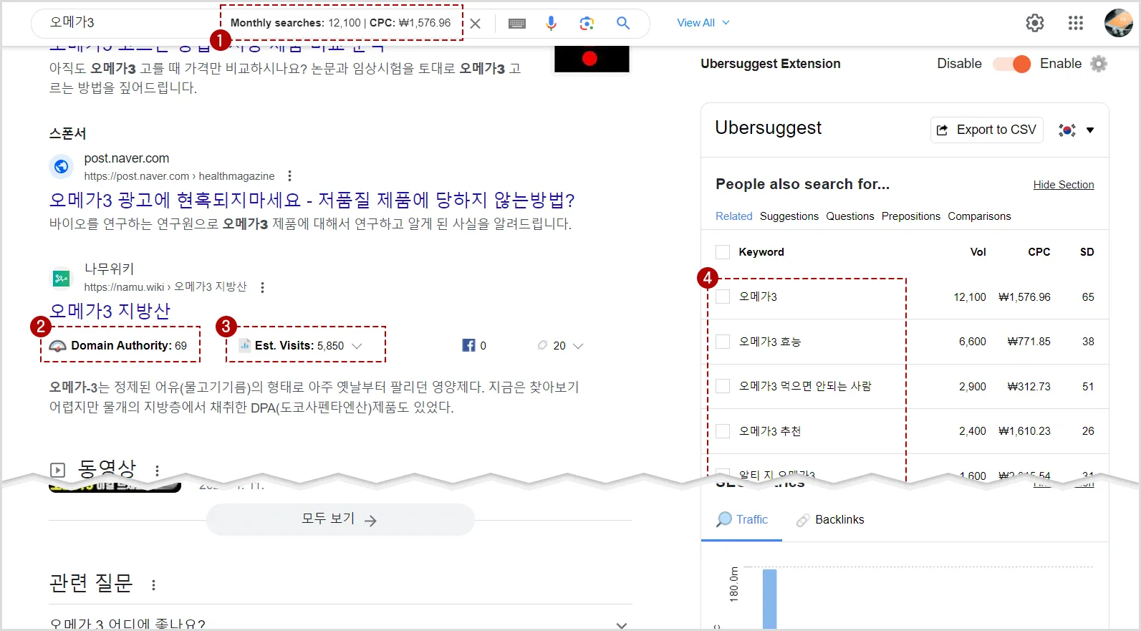The image size is (1141, 631).
Task: Expand the 오메가 3 어디에 좋나요 question
Action: point(340,624)
